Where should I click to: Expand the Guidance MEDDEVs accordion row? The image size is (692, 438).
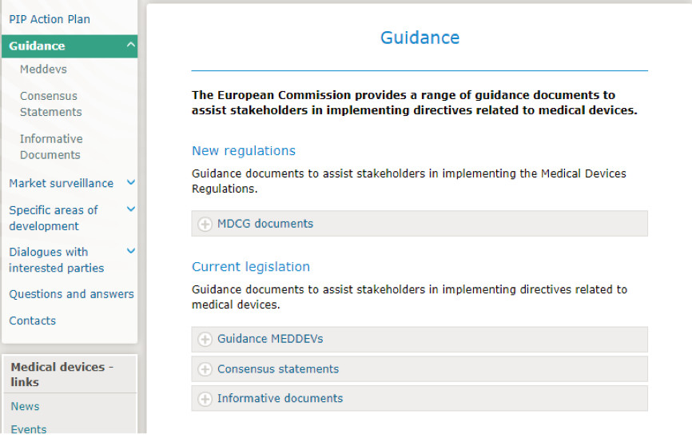click(x=270, y=339)
